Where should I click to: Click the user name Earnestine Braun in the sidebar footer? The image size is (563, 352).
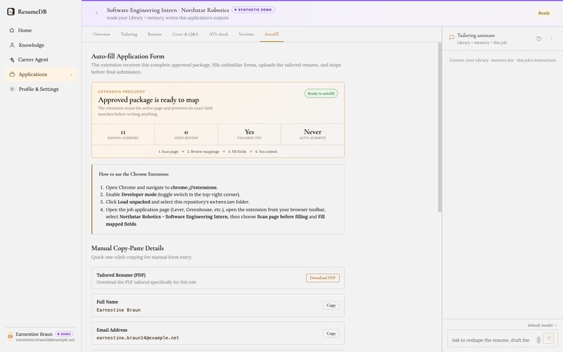[34, 334]
